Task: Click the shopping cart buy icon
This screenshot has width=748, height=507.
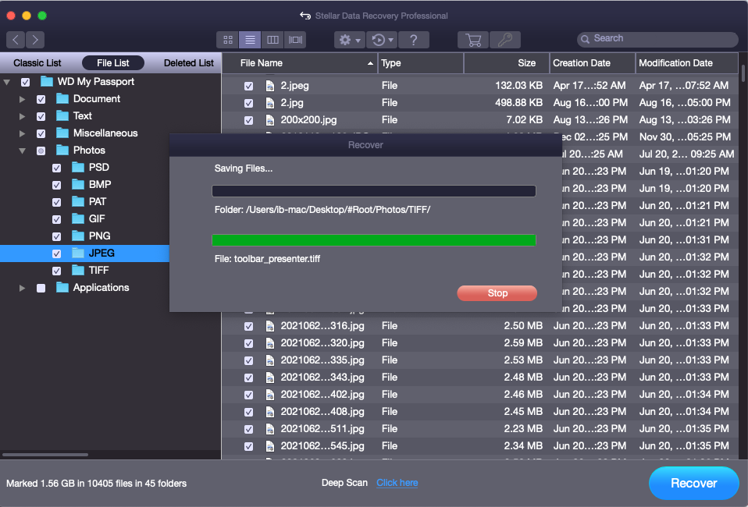Action: (473, 40)
